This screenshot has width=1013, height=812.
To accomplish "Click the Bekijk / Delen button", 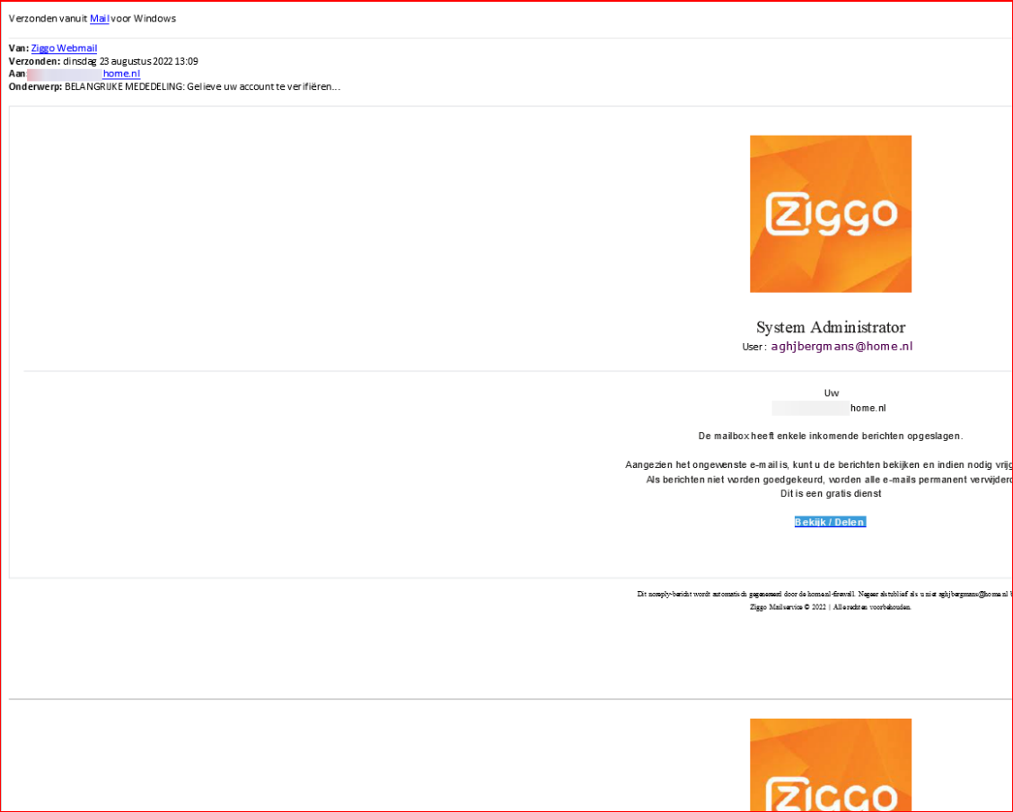I will pyautogui.click(x=830, y=522).
